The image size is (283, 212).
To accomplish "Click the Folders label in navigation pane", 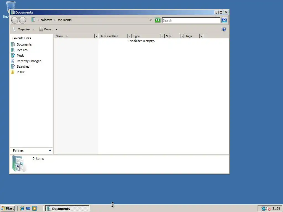I will click(18, 151).
